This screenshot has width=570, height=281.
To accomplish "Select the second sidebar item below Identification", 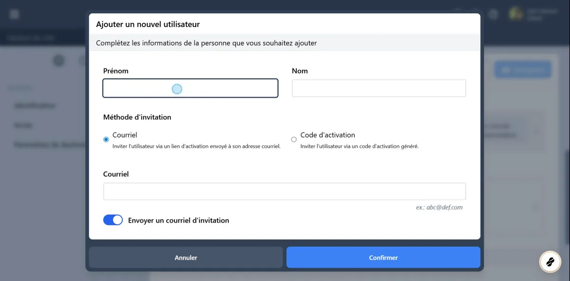I will [x=23, y=125].
